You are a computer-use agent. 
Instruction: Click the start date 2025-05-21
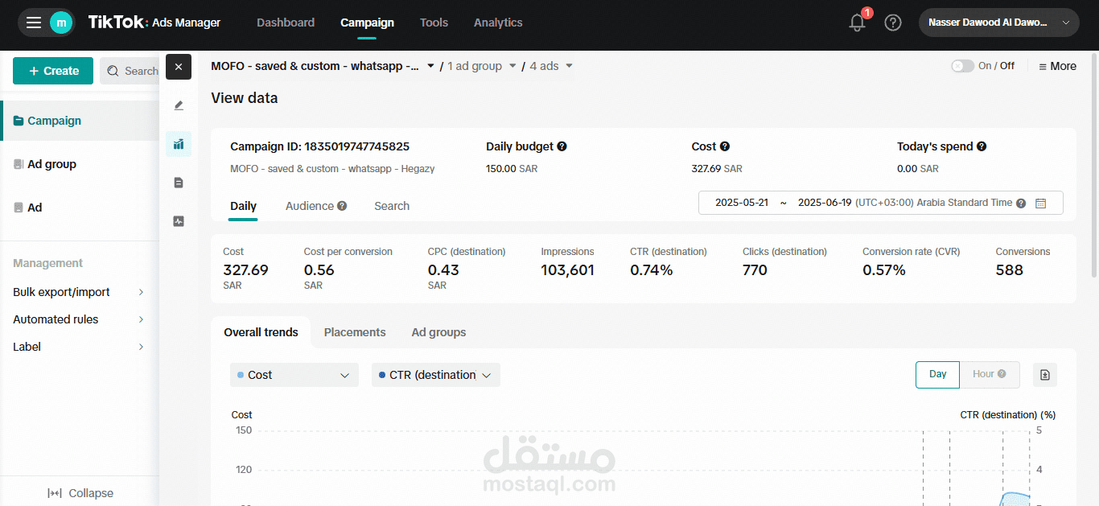point(742,203)
